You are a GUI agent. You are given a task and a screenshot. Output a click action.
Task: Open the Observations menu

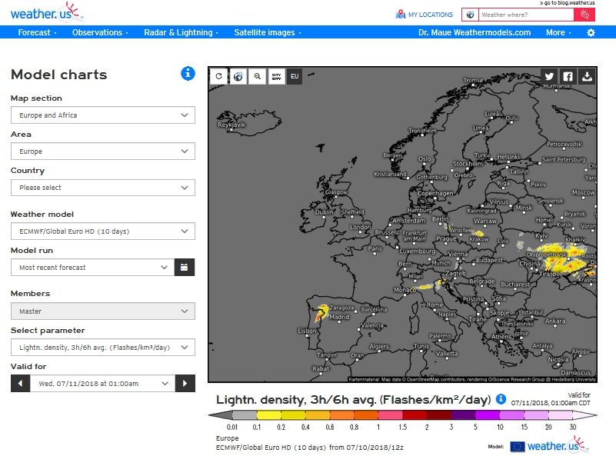click(x=100, y=32)
